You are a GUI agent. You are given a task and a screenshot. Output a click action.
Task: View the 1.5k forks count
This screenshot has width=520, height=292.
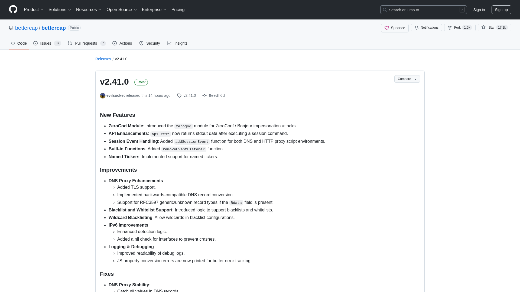(467, 28)
